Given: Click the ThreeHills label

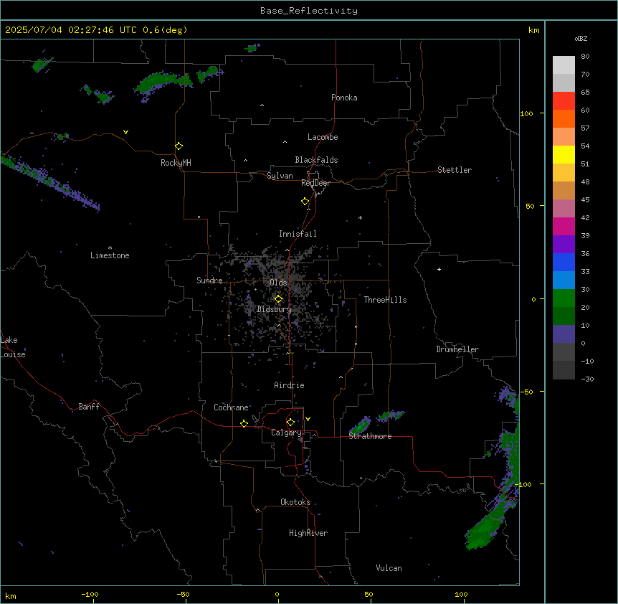Looking at the screenshot, I should click(385, 300).
